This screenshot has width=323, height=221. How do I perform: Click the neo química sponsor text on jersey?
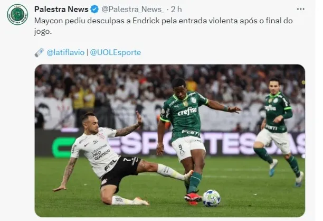tap(101, 152)
